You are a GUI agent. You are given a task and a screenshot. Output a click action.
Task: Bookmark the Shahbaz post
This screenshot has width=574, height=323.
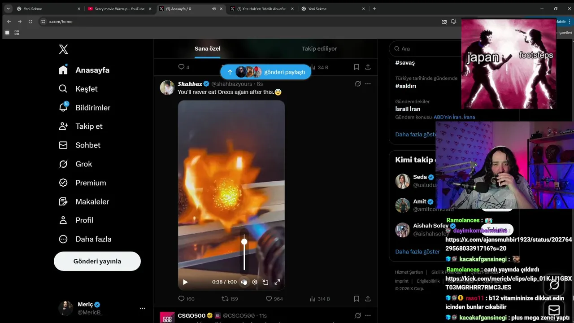tap(357, 299)
